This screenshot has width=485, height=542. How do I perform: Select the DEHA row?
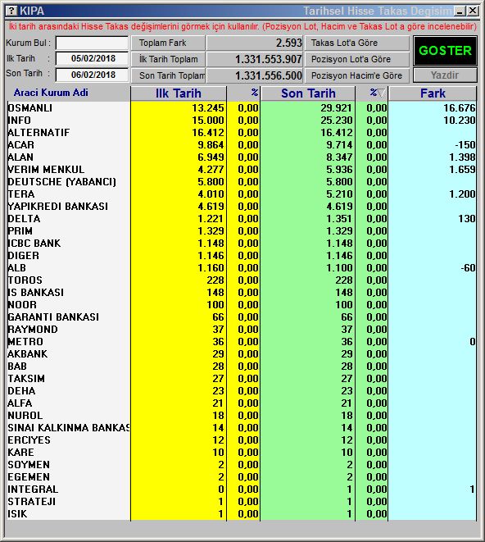(242, 391)
